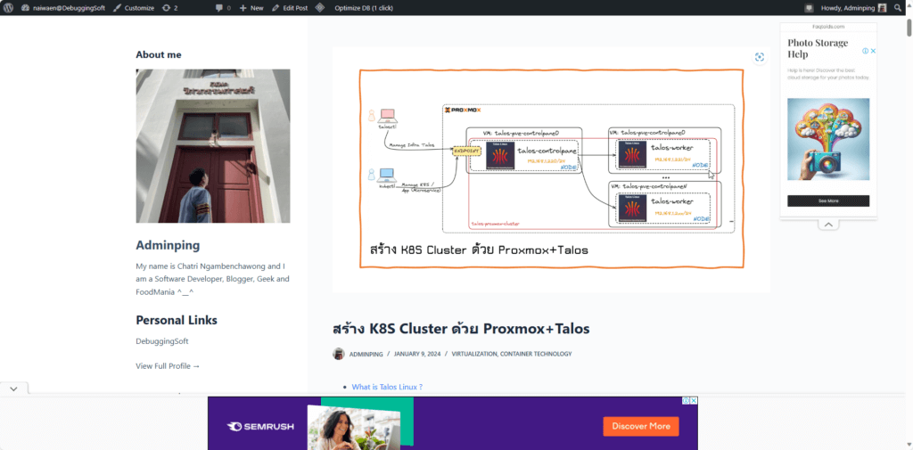Image resolution: width=913 pixels, height=450 pixels.
Task: Open admin bar search magnifier
Action: 898,7
